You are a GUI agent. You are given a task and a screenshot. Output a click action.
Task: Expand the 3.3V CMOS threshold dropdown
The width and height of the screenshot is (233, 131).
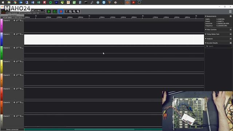(12, 17)
